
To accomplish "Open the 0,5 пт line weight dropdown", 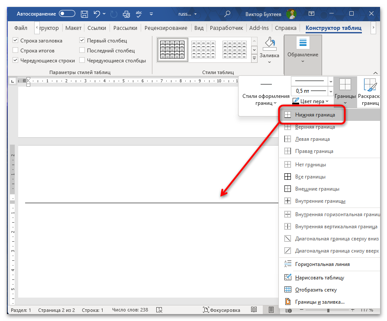I will [x=331, y=91].
